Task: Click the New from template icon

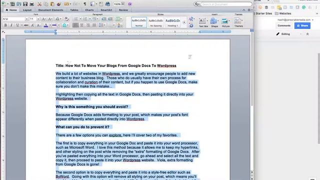Action: (x=12, y=4)
